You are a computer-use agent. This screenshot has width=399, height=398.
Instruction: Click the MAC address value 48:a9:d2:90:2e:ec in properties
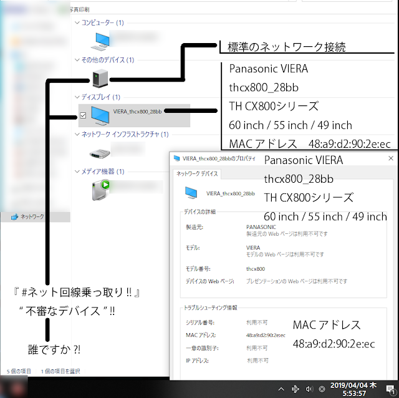coord(266,335)
